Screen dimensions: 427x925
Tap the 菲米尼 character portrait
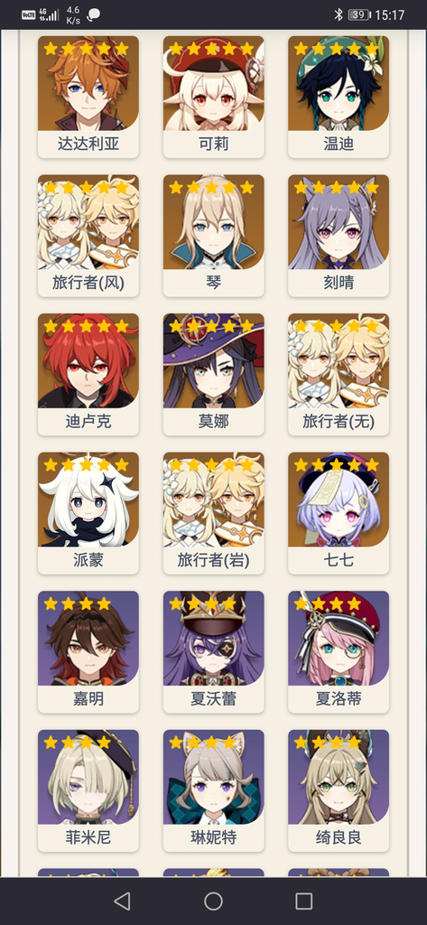coord(88,791)
